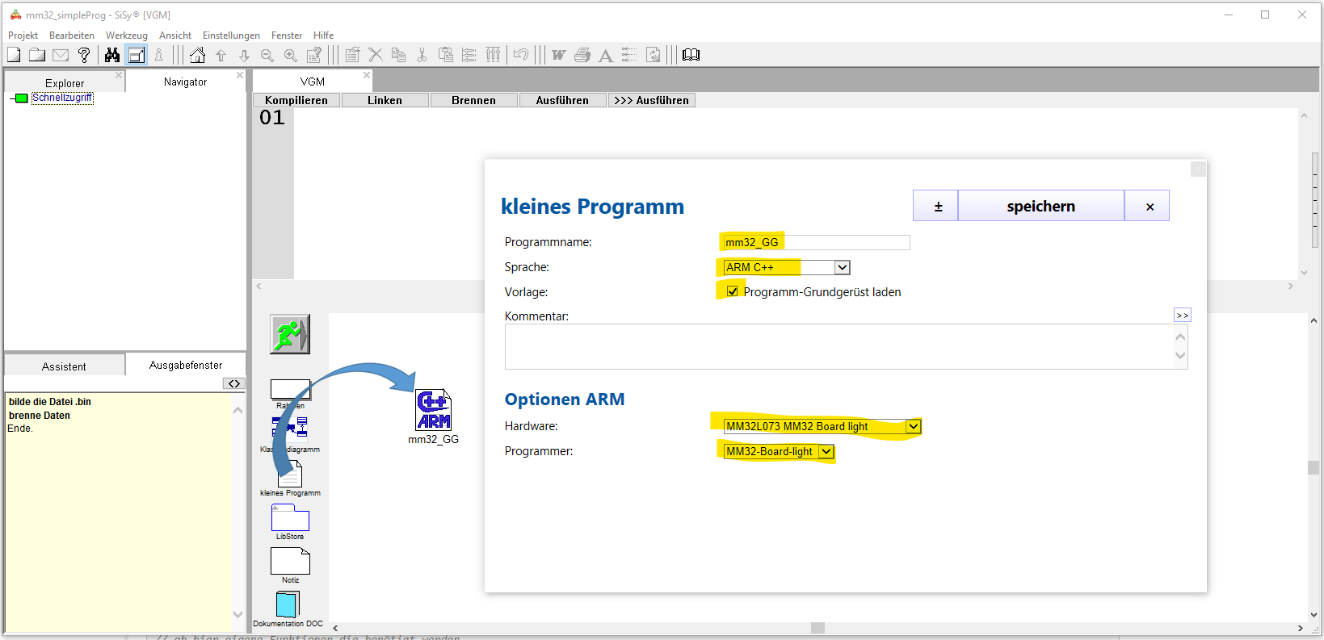Image resolution: width=1324 pixels, height=640 pixels.
Task: Click the zoom in magnifier icon
Action: [x=291, y=55]
